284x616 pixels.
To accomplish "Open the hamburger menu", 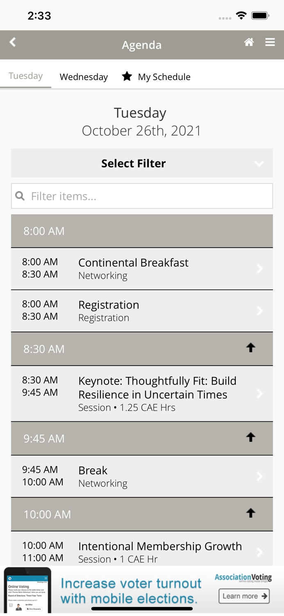I will pyautogui.click(x=270, y=41).
